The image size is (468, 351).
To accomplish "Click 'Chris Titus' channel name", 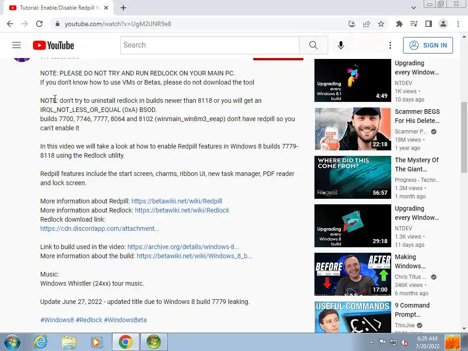I will coord(410,277).
